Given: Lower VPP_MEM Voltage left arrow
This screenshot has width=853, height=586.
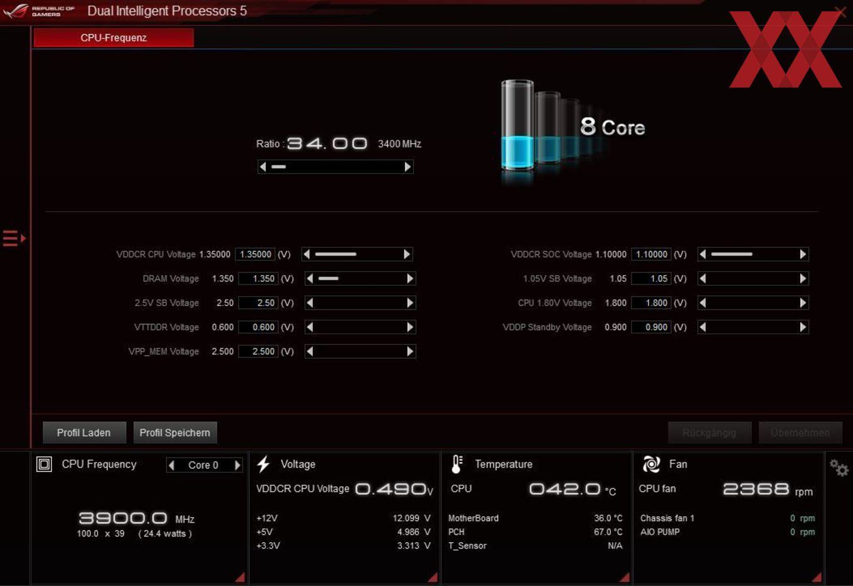Looking at the screenshot, I should coord(310,352).
